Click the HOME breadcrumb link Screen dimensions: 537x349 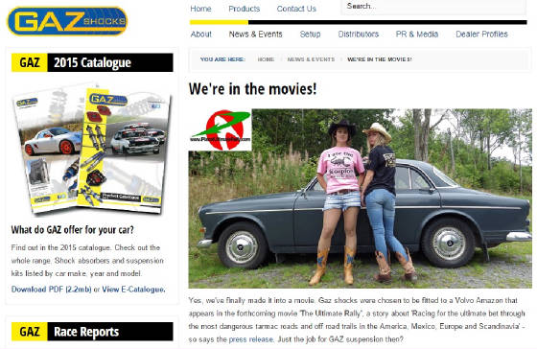pos(266,59)
